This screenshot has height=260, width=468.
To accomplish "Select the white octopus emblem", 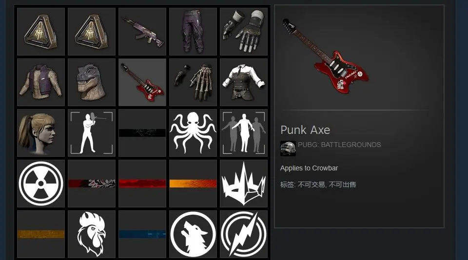I will (193, 133).
